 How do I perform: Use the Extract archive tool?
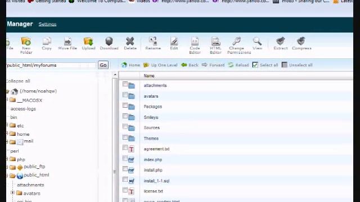(281, 44)
